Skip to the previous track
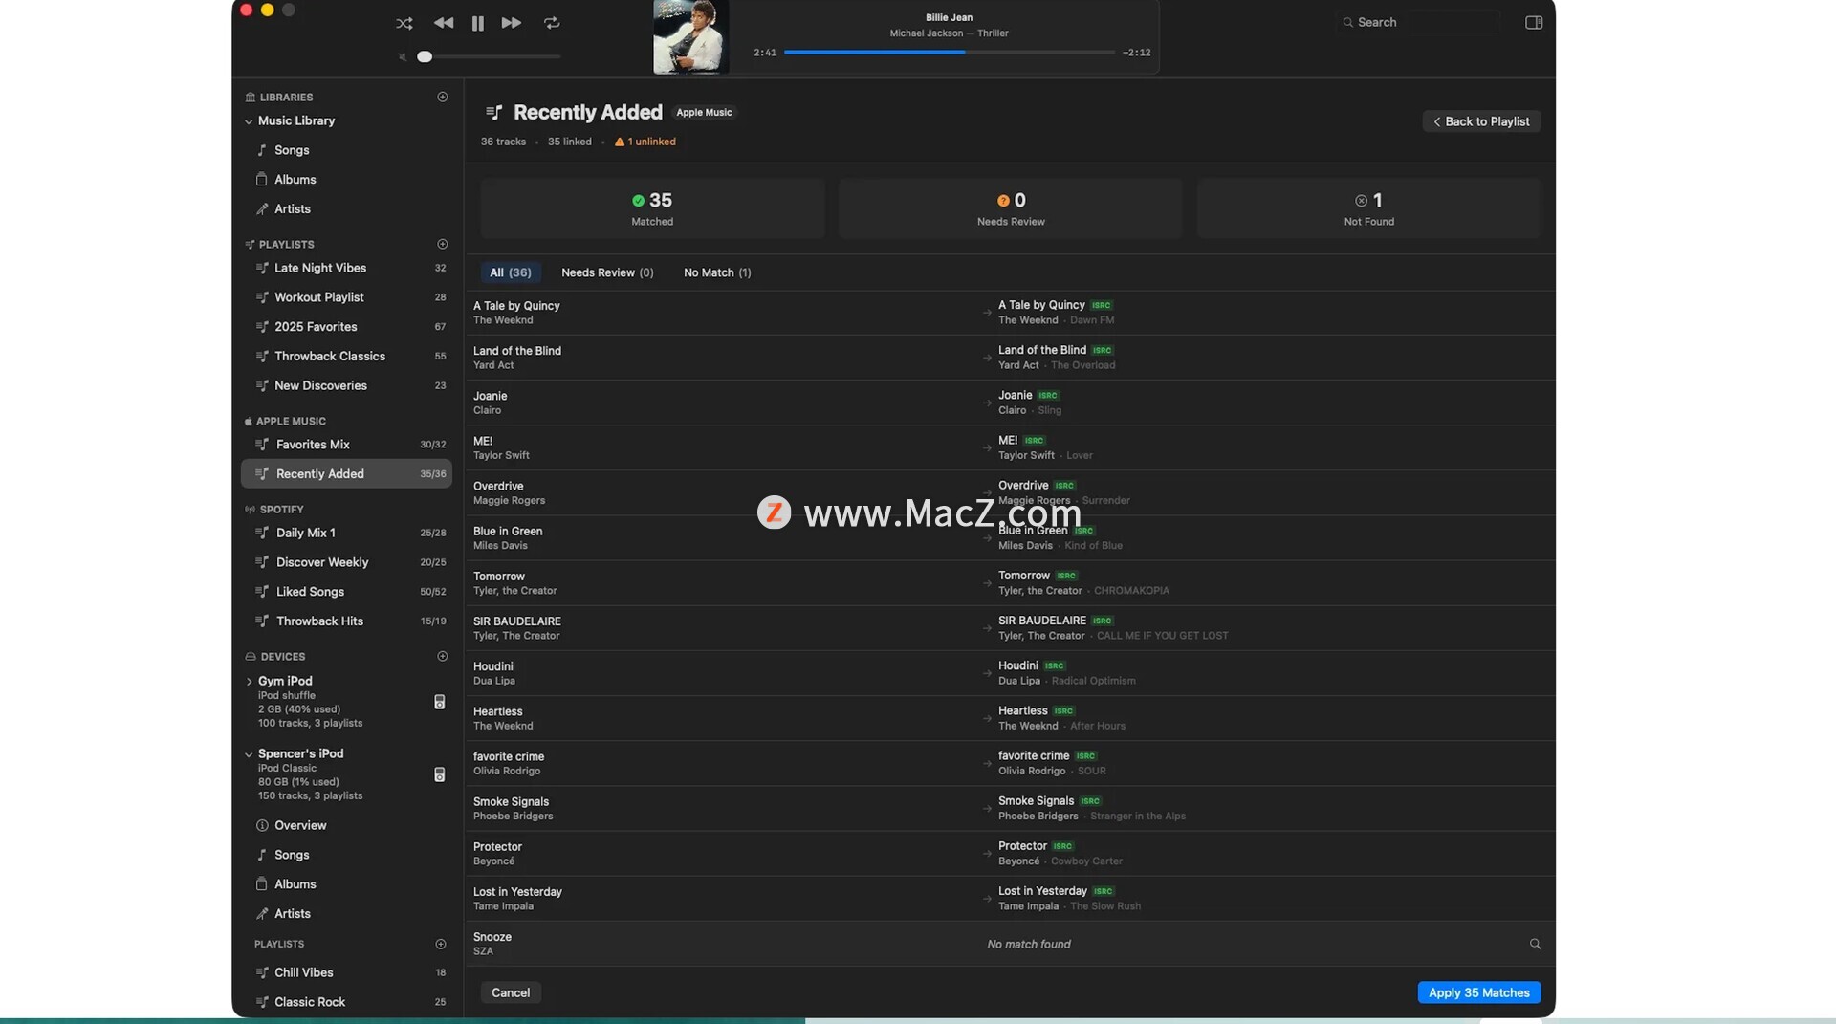Viewport: 1836px width, 1024px height. [x=444, y=23]
